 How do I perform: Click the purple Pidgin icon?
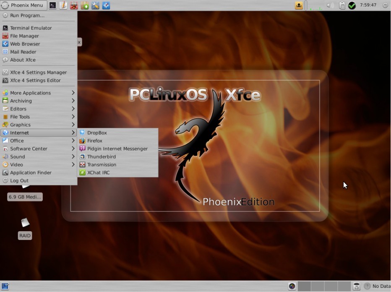[x=82, y=149]
